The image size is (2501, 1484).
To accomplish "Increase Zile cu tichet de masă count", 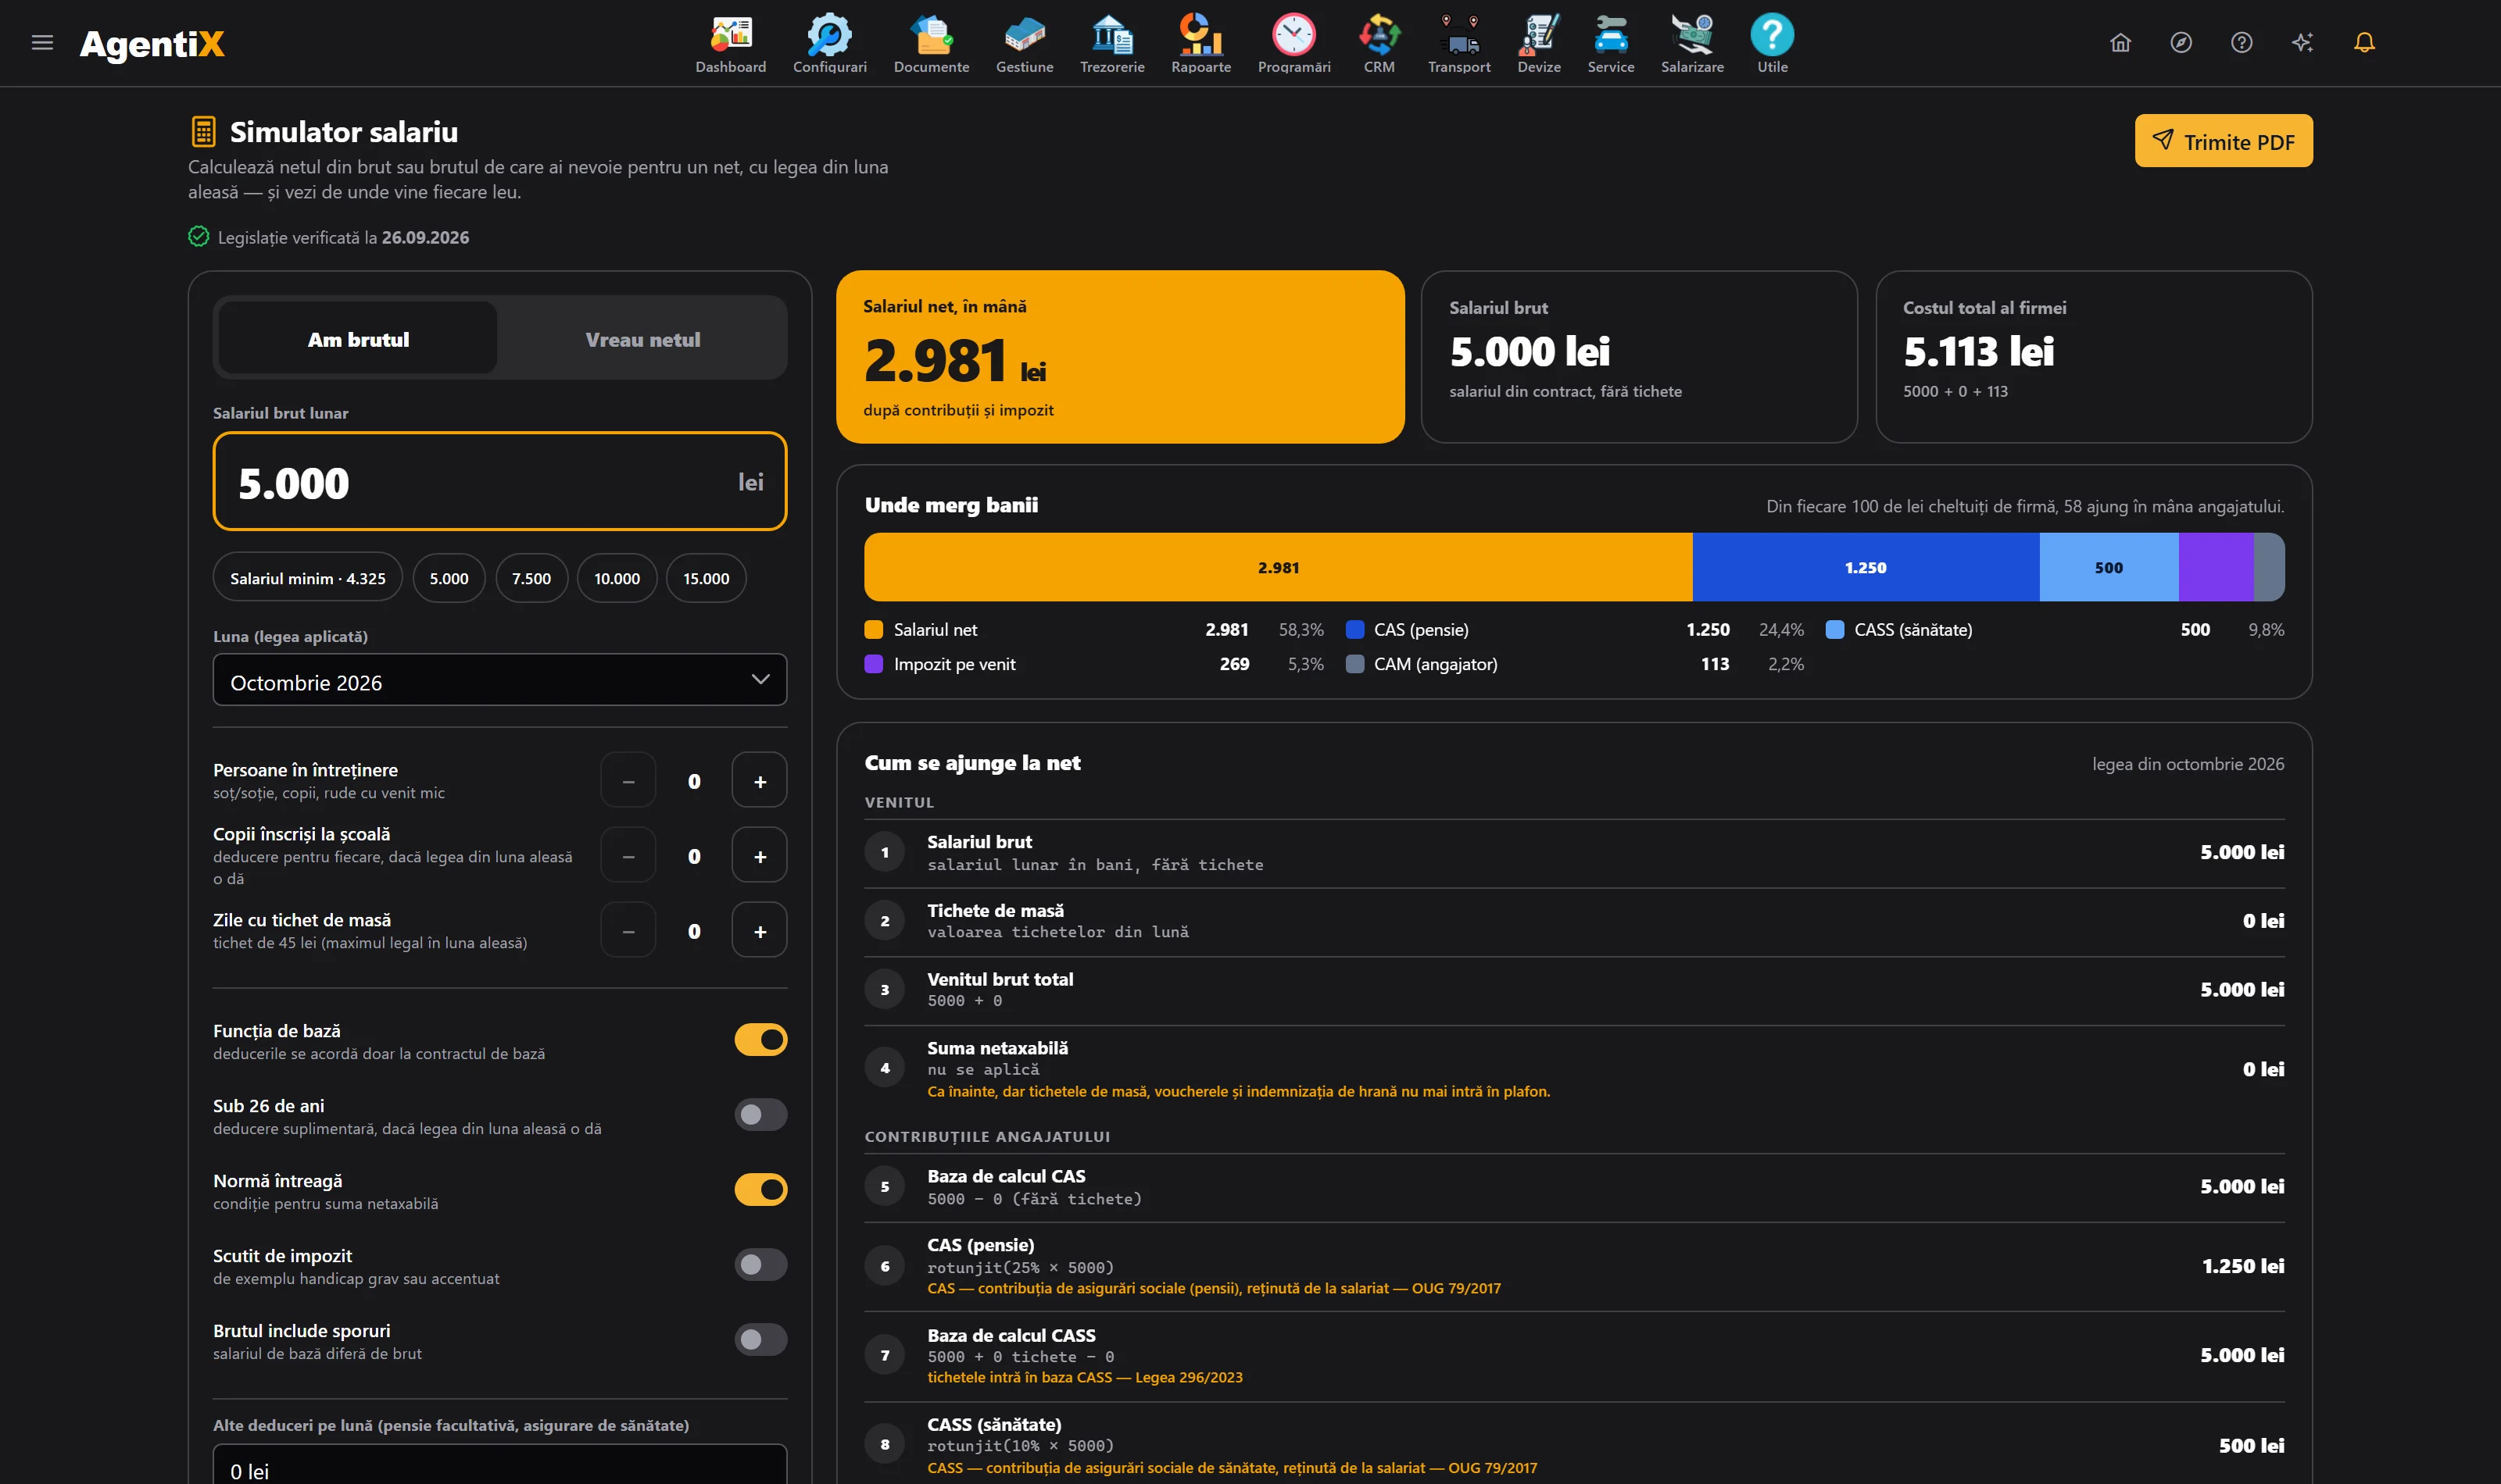I will [760, 930].
